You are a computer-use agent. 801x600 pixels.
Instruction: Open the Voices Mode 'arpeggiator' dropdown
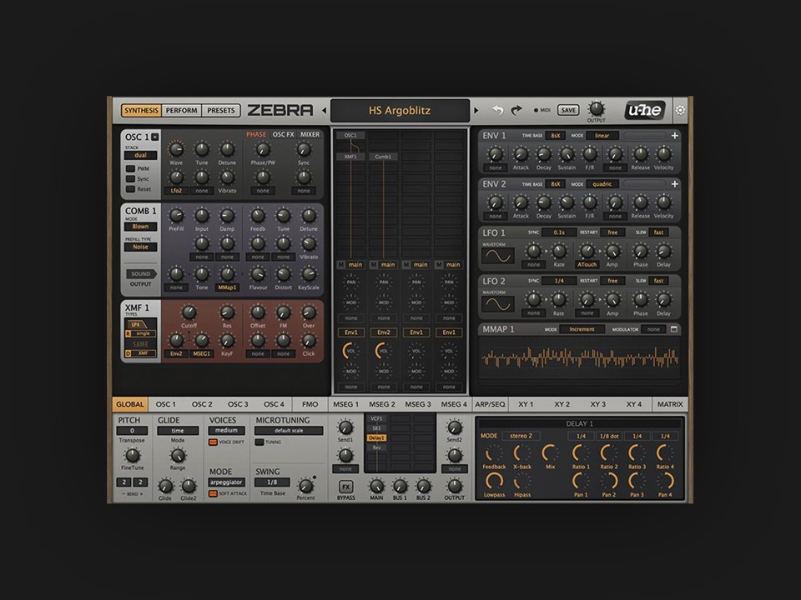point(226,482)
